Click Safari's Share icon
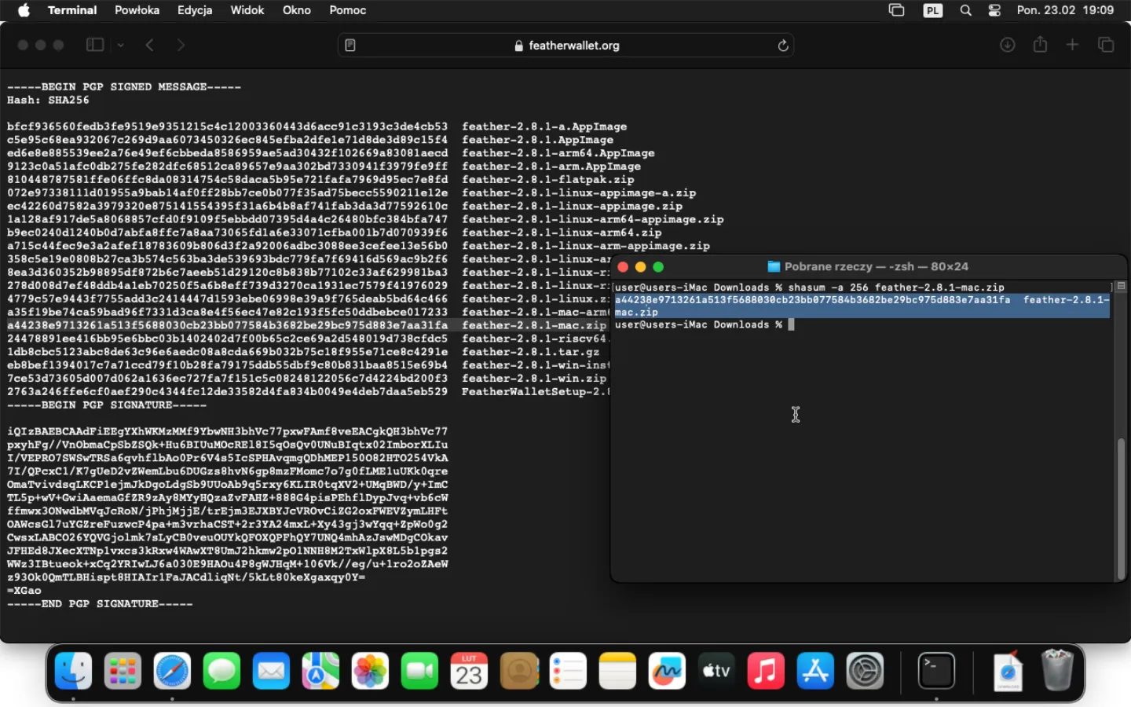1131x707 pixels. coord(1041,45)
